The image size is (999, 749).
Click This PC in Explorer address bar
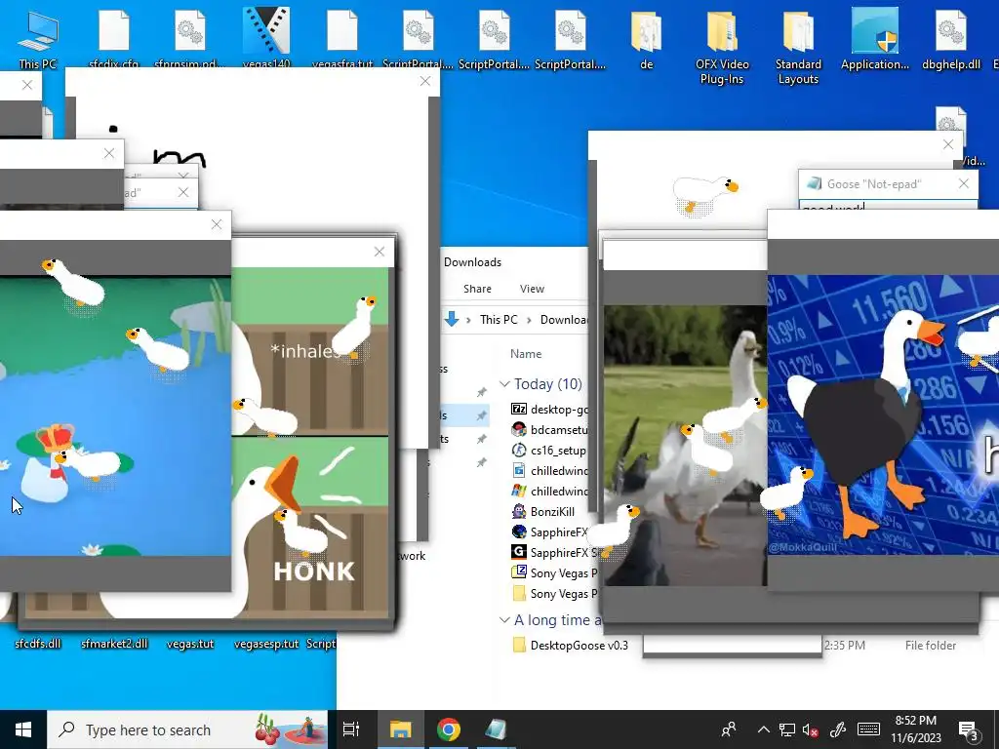pos(499,319)
